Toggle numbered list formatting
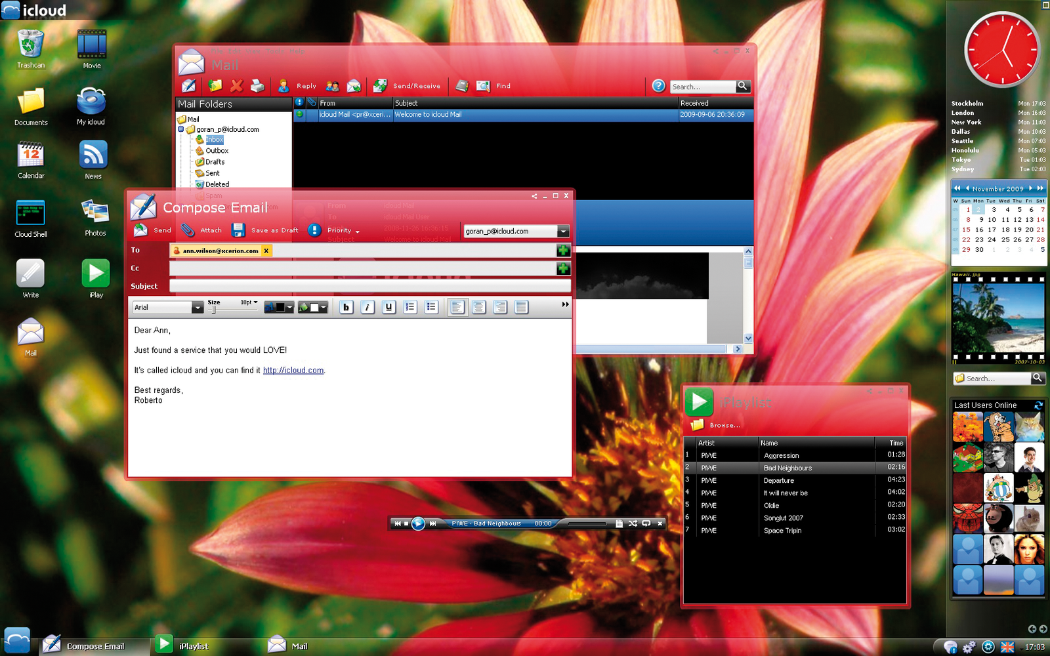The width and height of the screenshot is (1050, 656). coord(410,307)
